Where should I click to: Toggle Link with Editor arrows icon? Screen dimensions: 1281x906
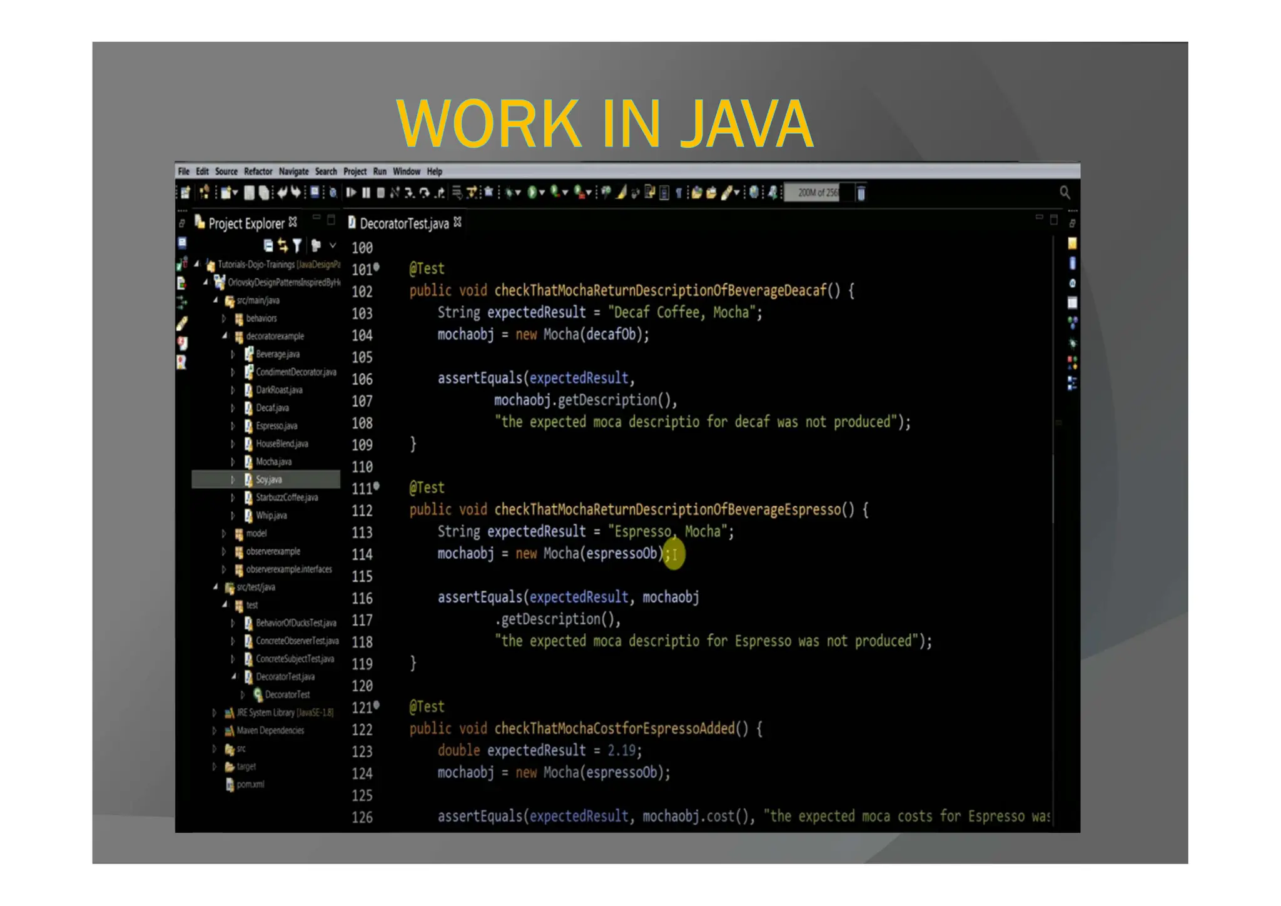tap(283, 245)
